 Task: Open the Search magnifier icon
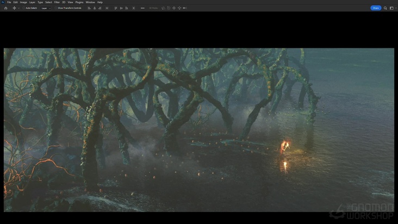385,8
